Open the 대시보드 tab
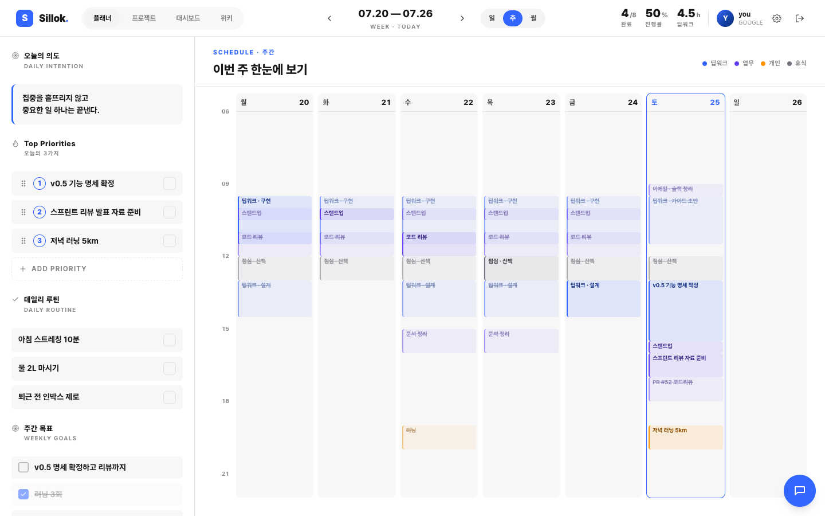This screenshot has width=825, height=516. coord(188,18)
